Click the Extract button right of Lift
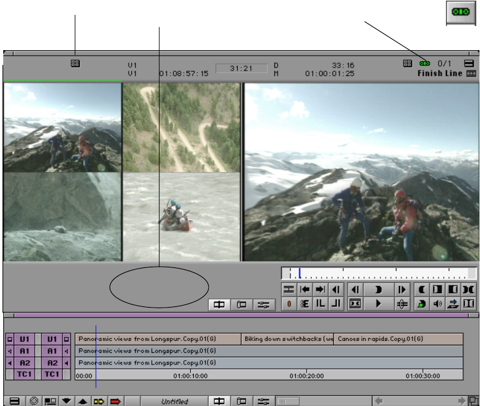 coord(336,303)
